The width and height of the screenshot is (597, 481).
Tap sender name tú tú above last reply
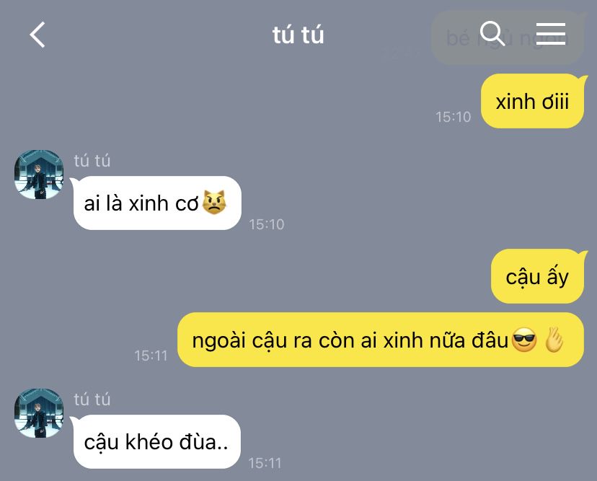point(92,400)
